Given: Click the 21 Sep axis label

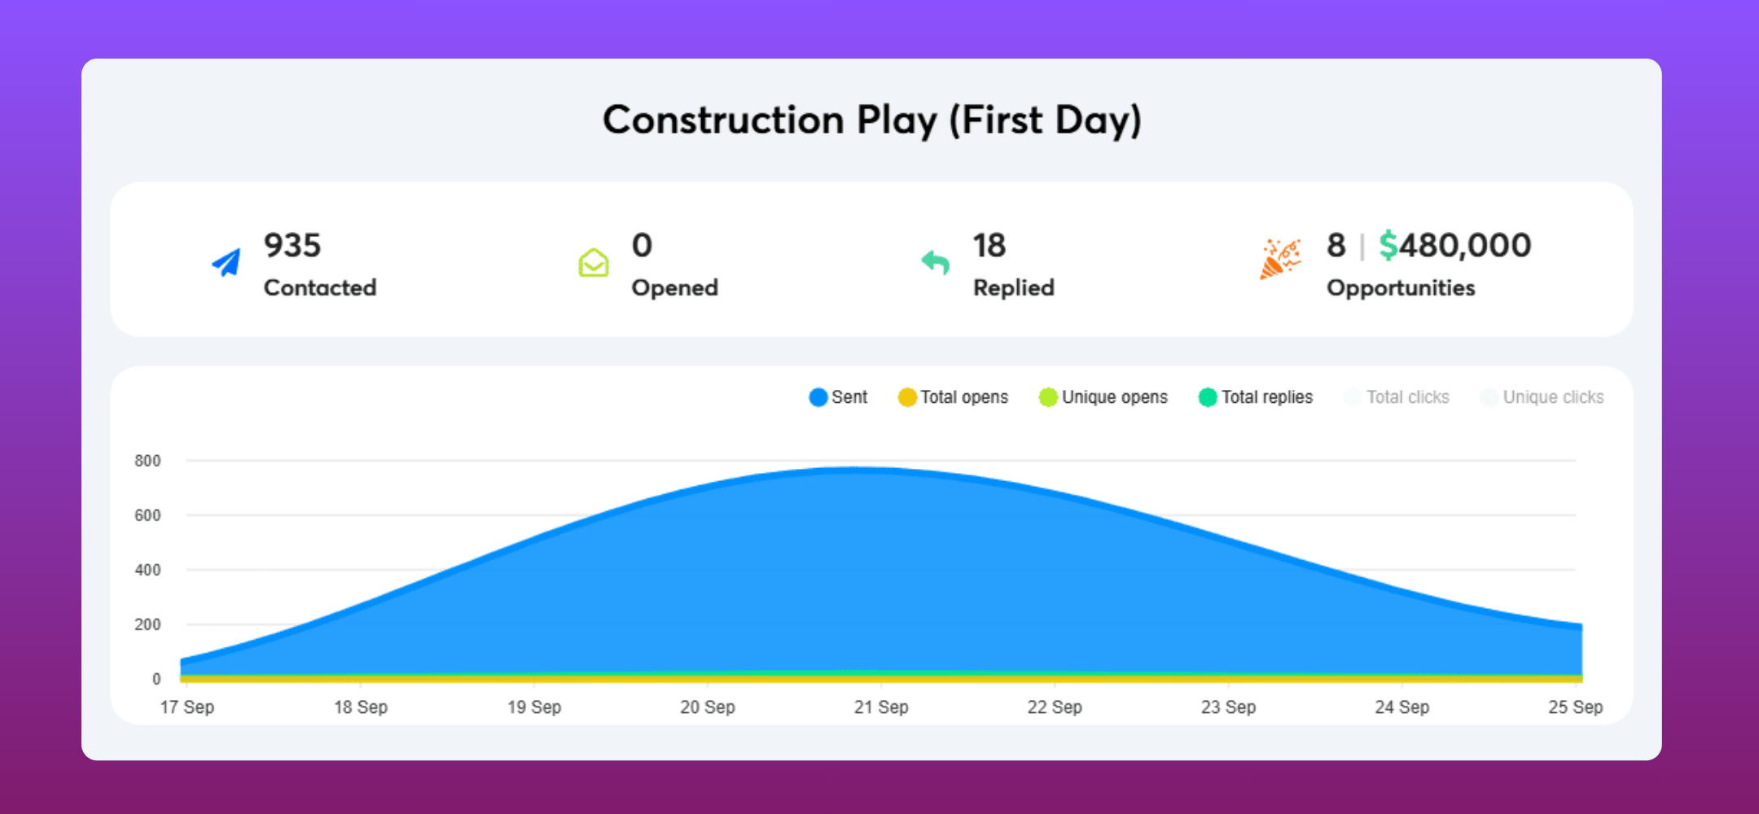Looking at the screenshot, I should (x=881, y=707).
